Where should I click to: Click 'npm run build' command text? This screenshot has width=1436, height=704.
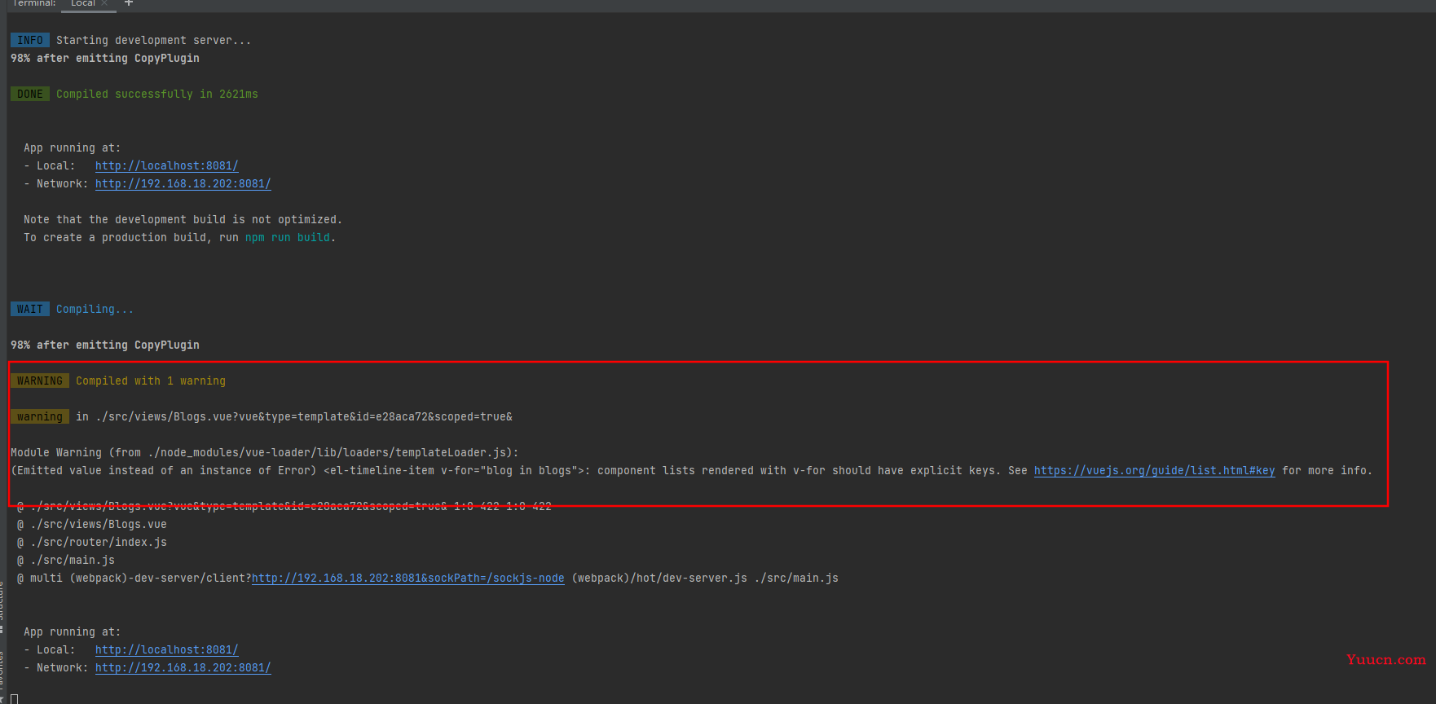pos(287,237)
